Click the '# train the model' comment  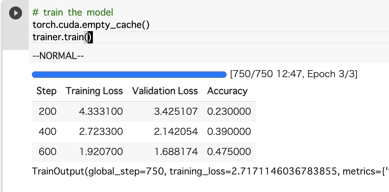coord(73,12)
